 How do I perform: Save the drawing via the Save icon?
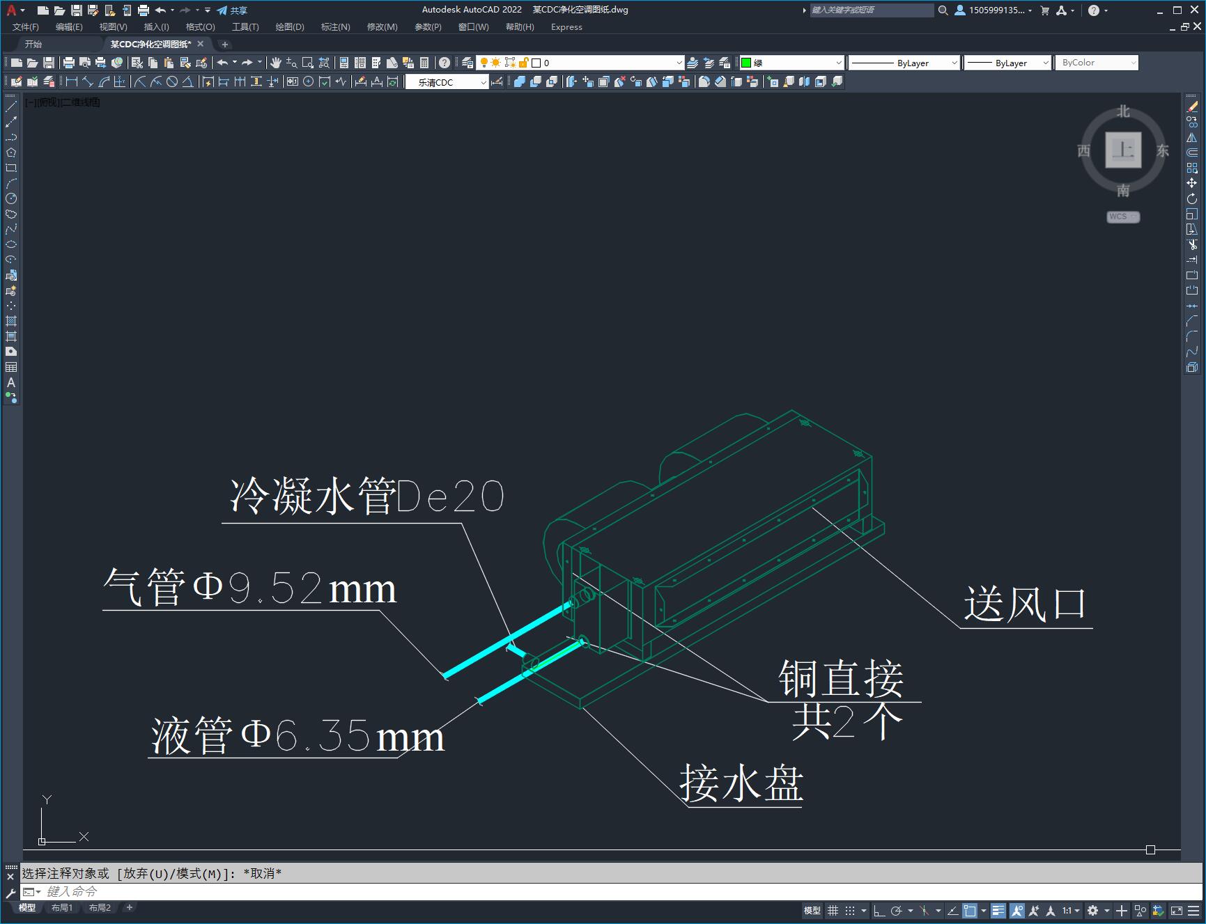click(x=49, y=63)
